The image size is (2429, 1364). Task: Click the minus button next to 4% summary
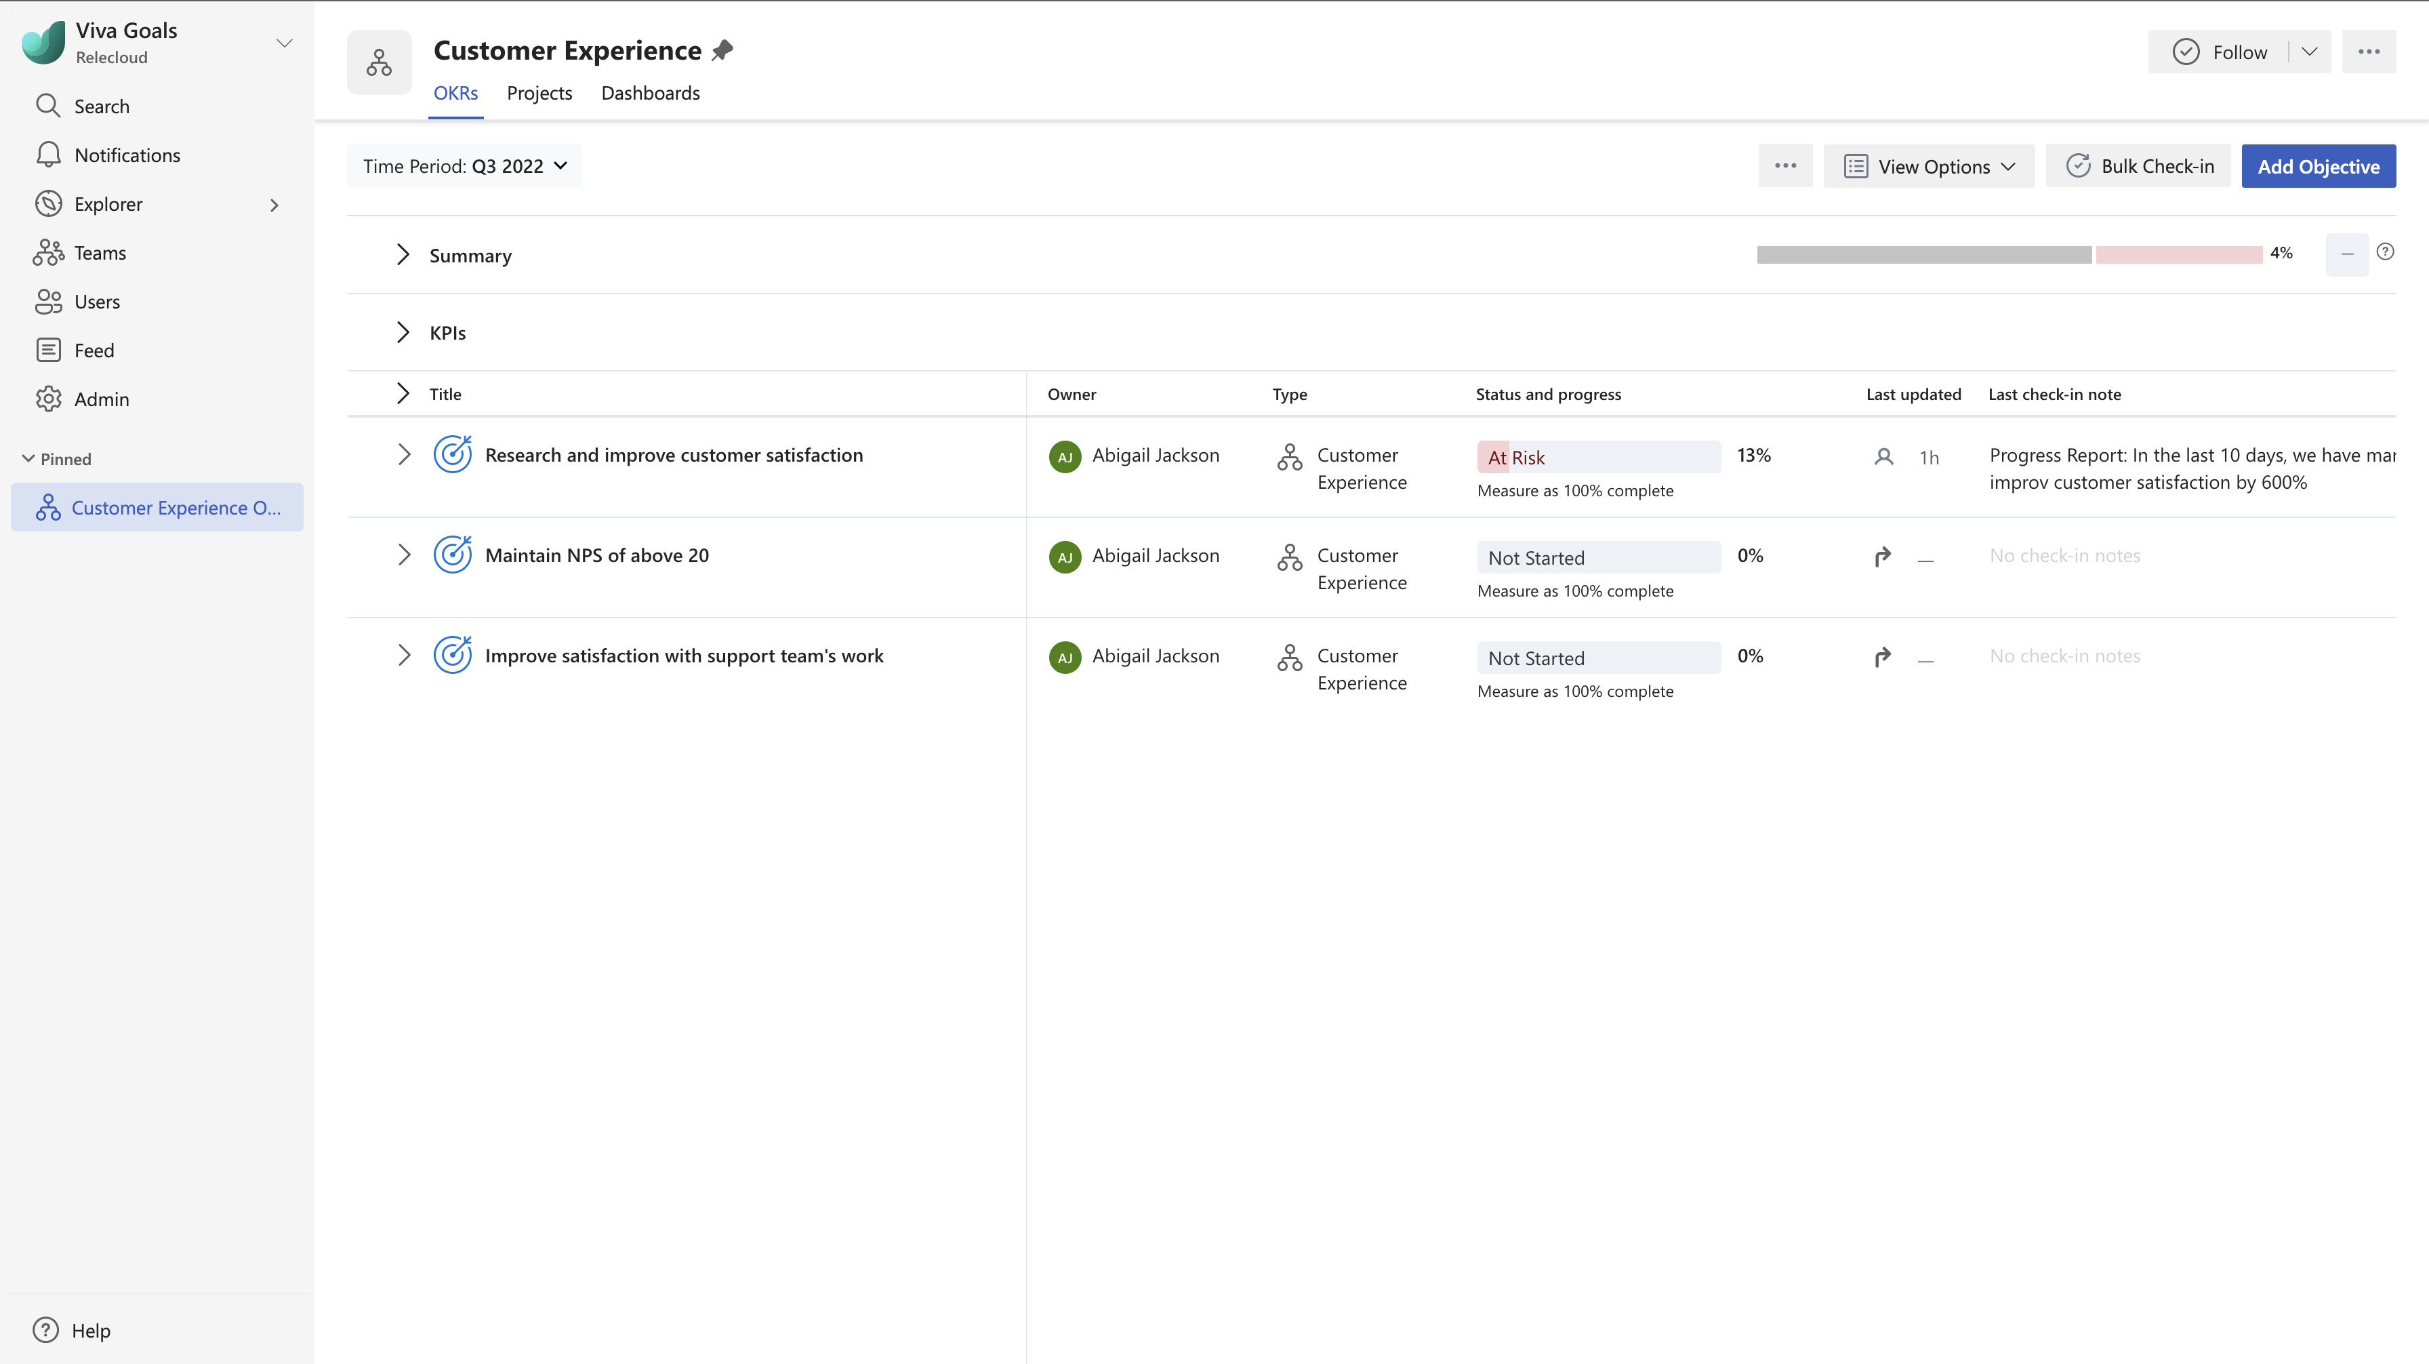2347,255
